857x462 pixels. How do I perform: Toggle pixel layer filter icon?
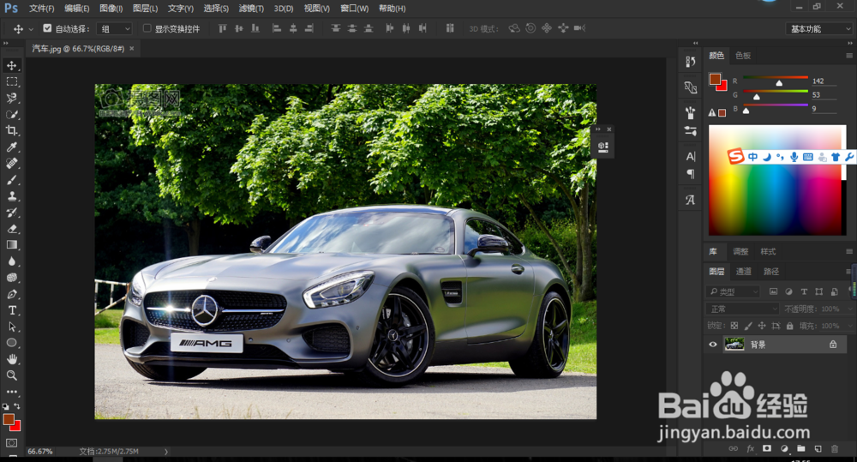coord(773,292)
